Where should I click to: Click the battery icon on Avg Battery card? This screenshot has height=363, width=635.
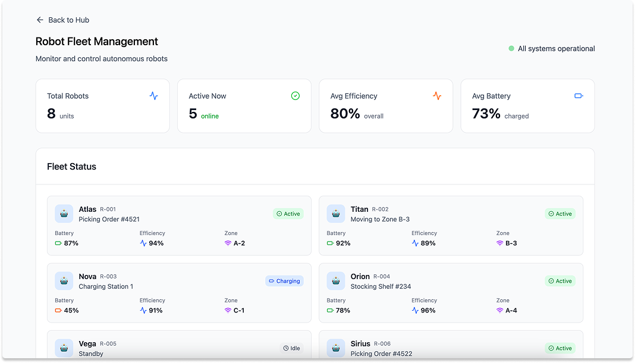(578, 95)
